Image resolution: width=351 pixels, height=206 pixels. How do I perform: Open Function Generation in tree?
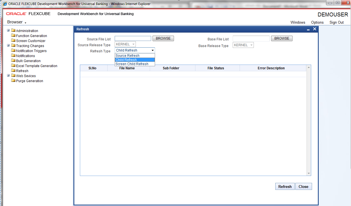pyautogui.click(x=31, y=36)
